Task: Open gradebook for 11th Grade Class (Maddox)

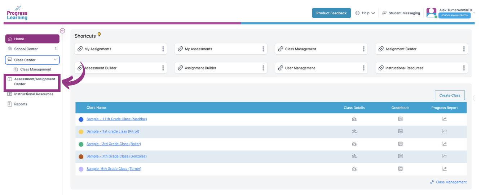Action: coord(400,119)
